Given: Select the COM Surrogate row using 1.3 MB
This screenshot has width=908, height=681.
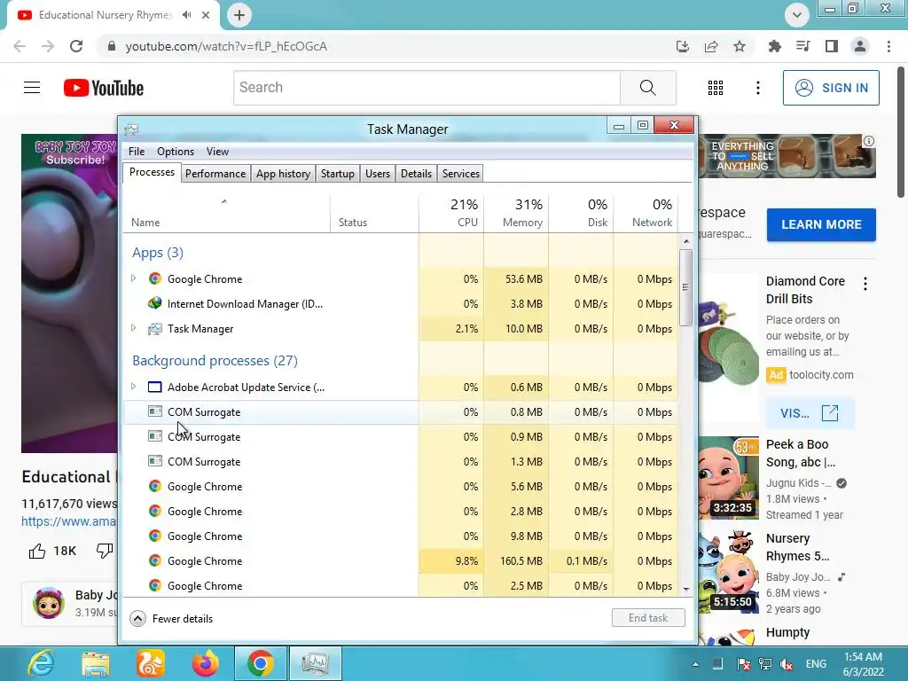Looking at the screenshot, I should coord(400,461).
